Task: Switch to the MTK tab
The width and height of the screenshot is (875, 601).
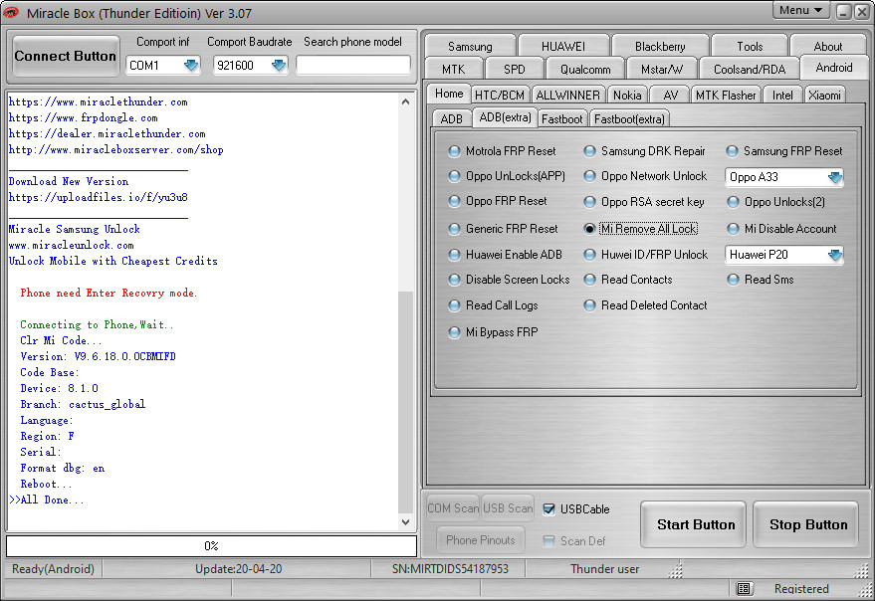Action: coord(453,70)
